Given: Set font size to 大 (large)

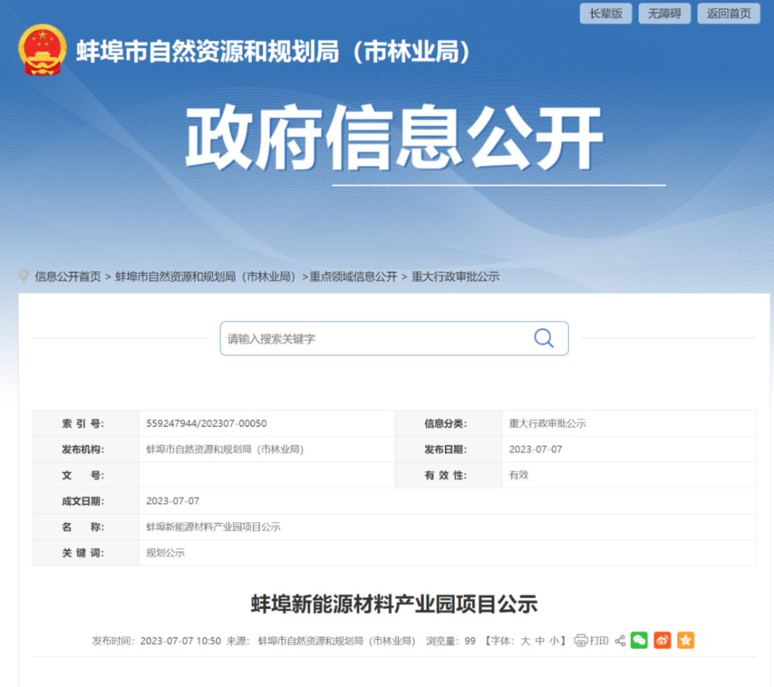Looking at the screenshot, I should tap(525, 641).
